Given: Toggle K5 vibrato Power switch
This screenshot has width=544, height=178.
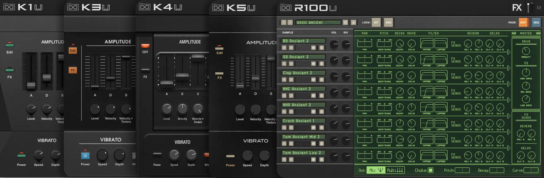Looking at the screenshot, I should click(x=230, y=156).
